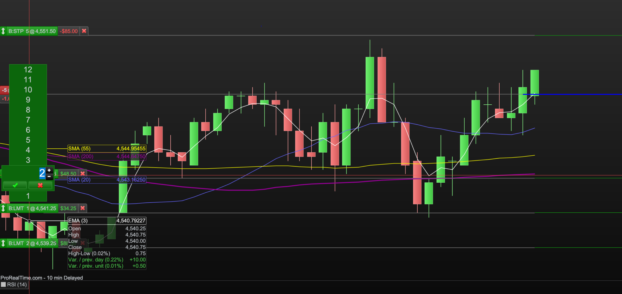
Task: Click the EMA (3) value 4,540.79227
Action: 131,221
